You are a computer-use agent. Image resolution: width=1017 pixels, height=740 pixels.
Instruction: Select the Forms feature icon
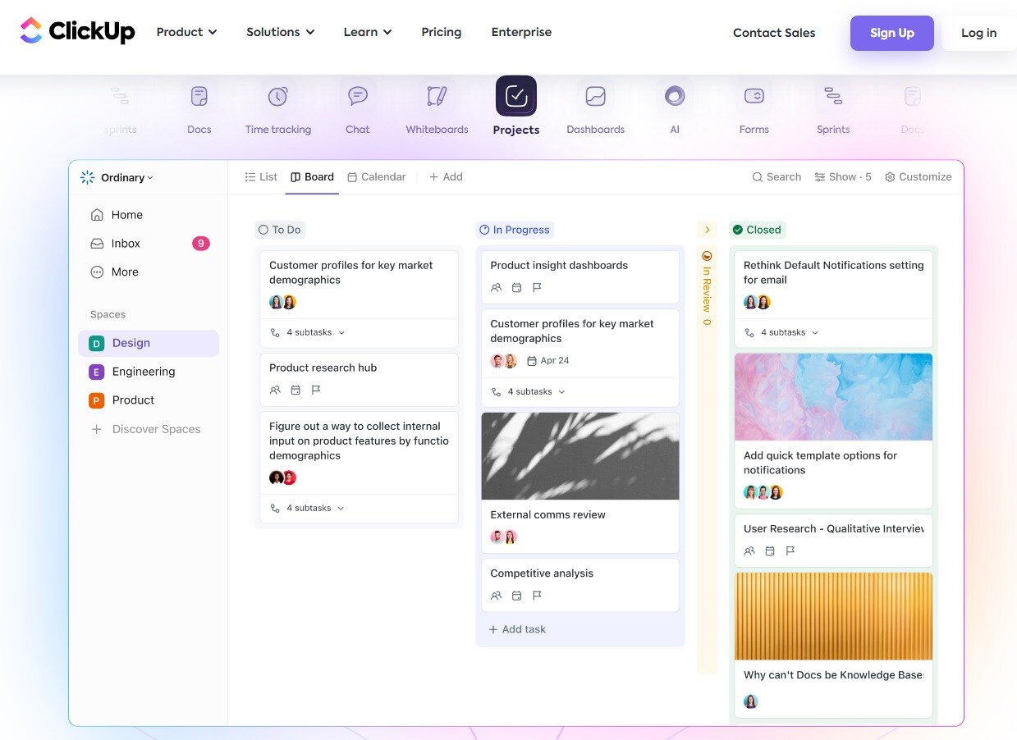pos(754,97)
